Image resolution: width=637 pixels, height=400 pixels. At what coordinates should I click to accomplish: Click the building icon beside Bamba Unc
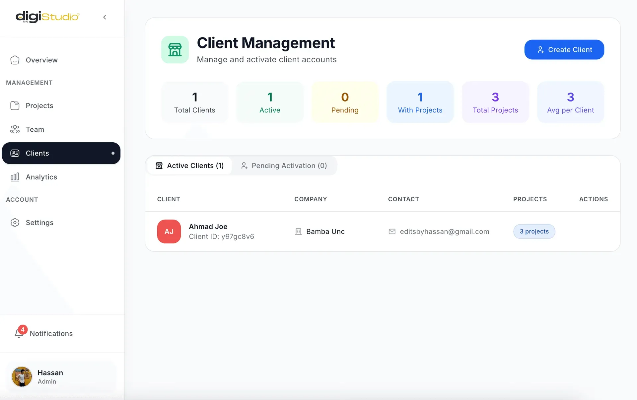[298, 232]
